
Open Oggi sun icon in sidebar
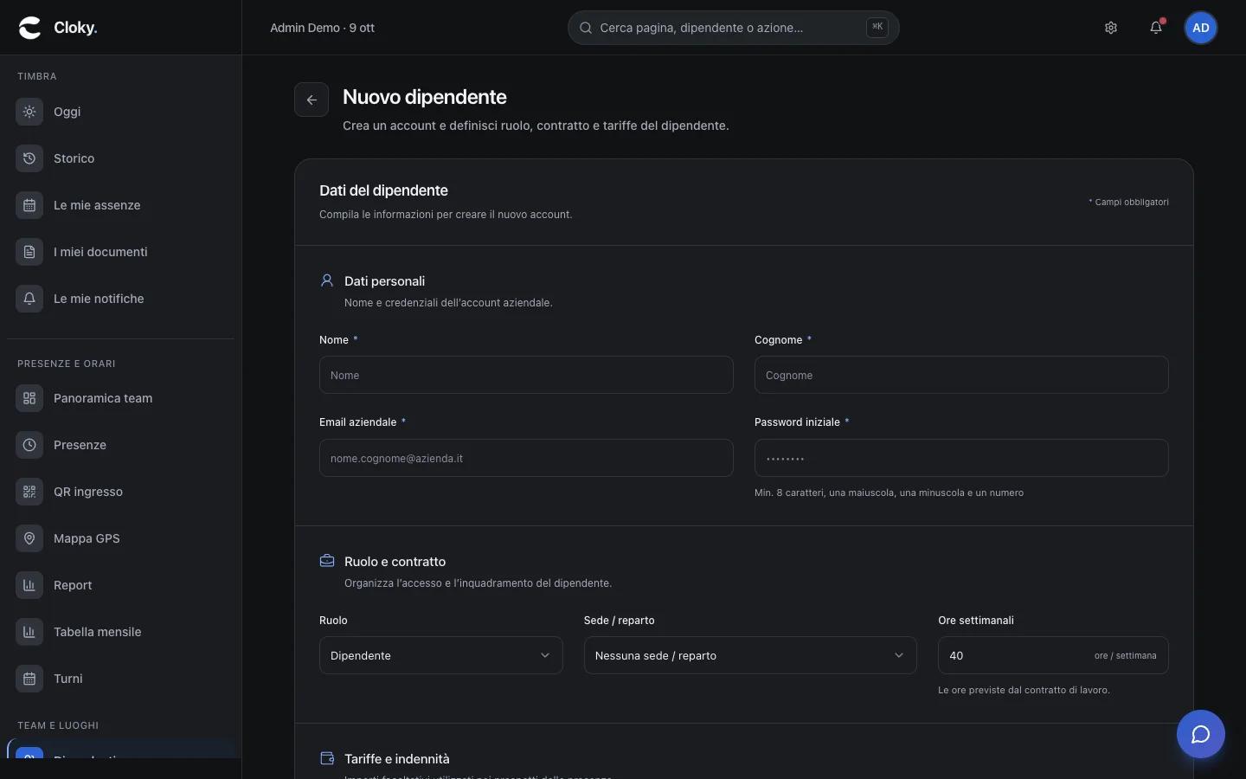pyautogui.click(x=29, y=112)
